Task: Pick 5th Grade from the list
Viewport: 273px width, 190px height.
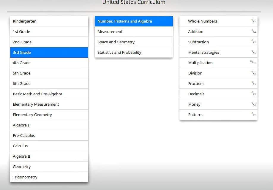Action: [49, 73]
